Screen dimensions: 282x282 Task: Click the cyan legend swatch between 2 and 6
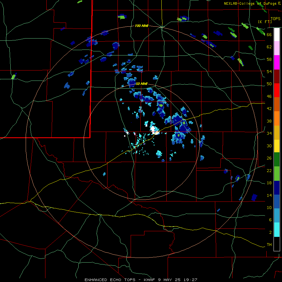(x=277, y=230)
